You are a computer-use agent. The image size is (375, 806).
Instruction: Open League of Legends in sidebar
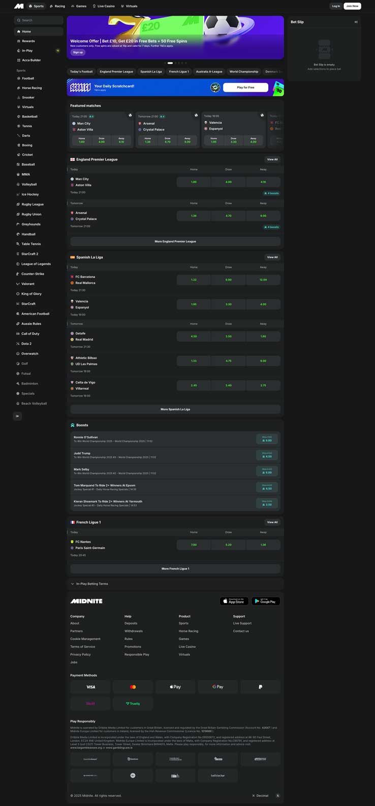39,264
